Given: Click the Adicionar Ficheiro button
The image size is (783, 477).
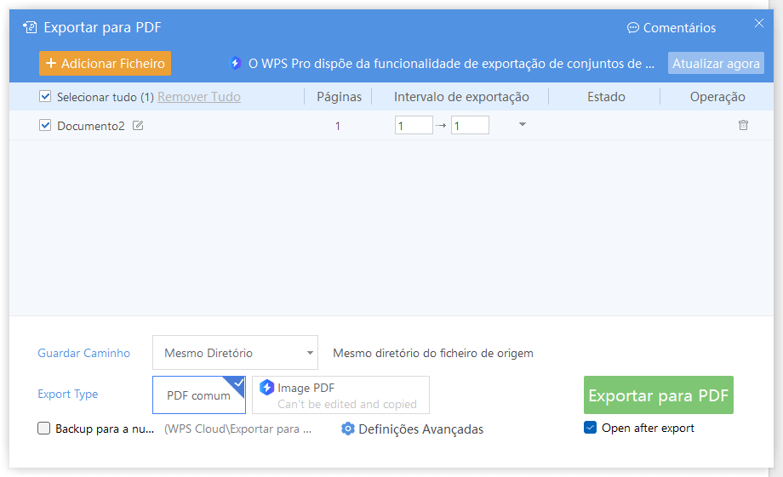Looking at the screenshot, I should [x=105, y=64].
